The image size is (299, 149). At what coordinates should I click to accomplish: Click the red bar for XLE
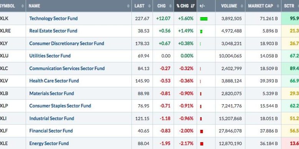[x=202, y=144]
